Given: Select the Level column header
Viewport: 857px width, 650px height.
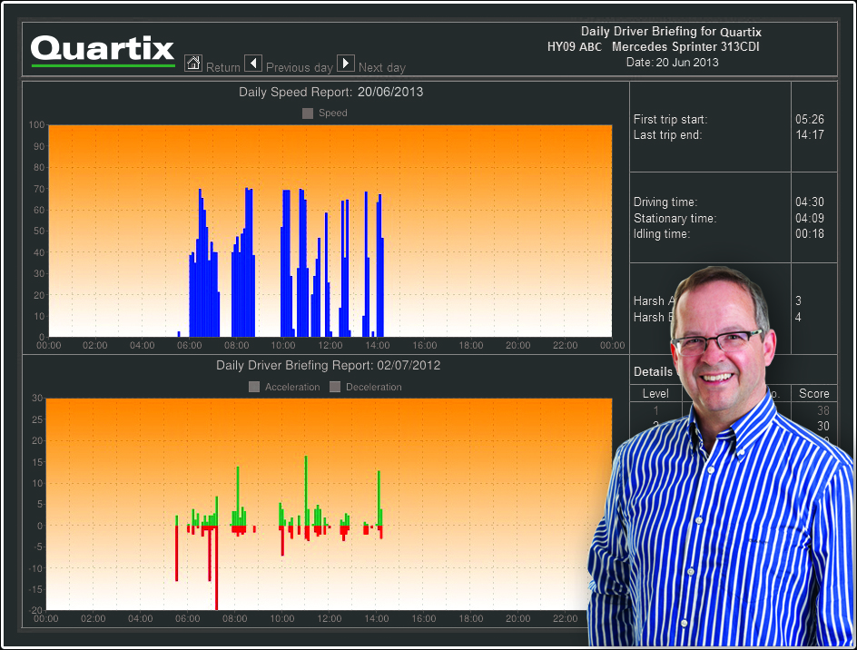Looking at the screenshot, I should click(x=655, y=393).
